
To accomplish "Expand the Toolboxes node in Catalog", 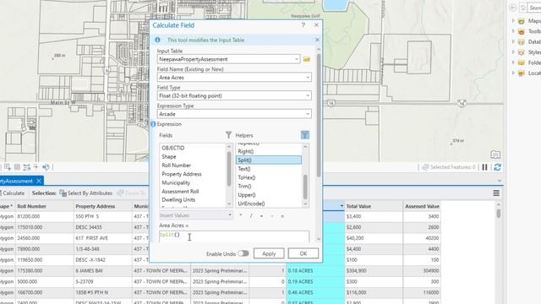I will click(x=513, y=31).
